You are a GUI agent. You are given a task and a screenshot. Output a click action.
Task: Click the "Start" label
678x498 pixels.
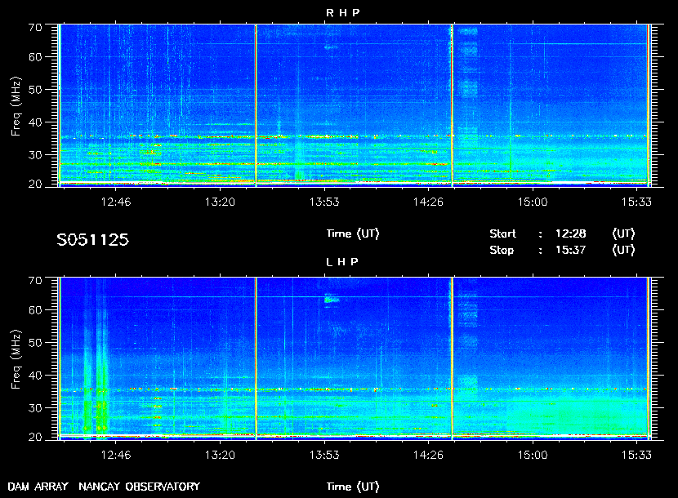[x=502, y=233]
